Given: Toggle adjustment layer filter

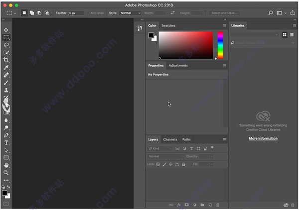Looking at the screenshot, I should click(184, 148).
